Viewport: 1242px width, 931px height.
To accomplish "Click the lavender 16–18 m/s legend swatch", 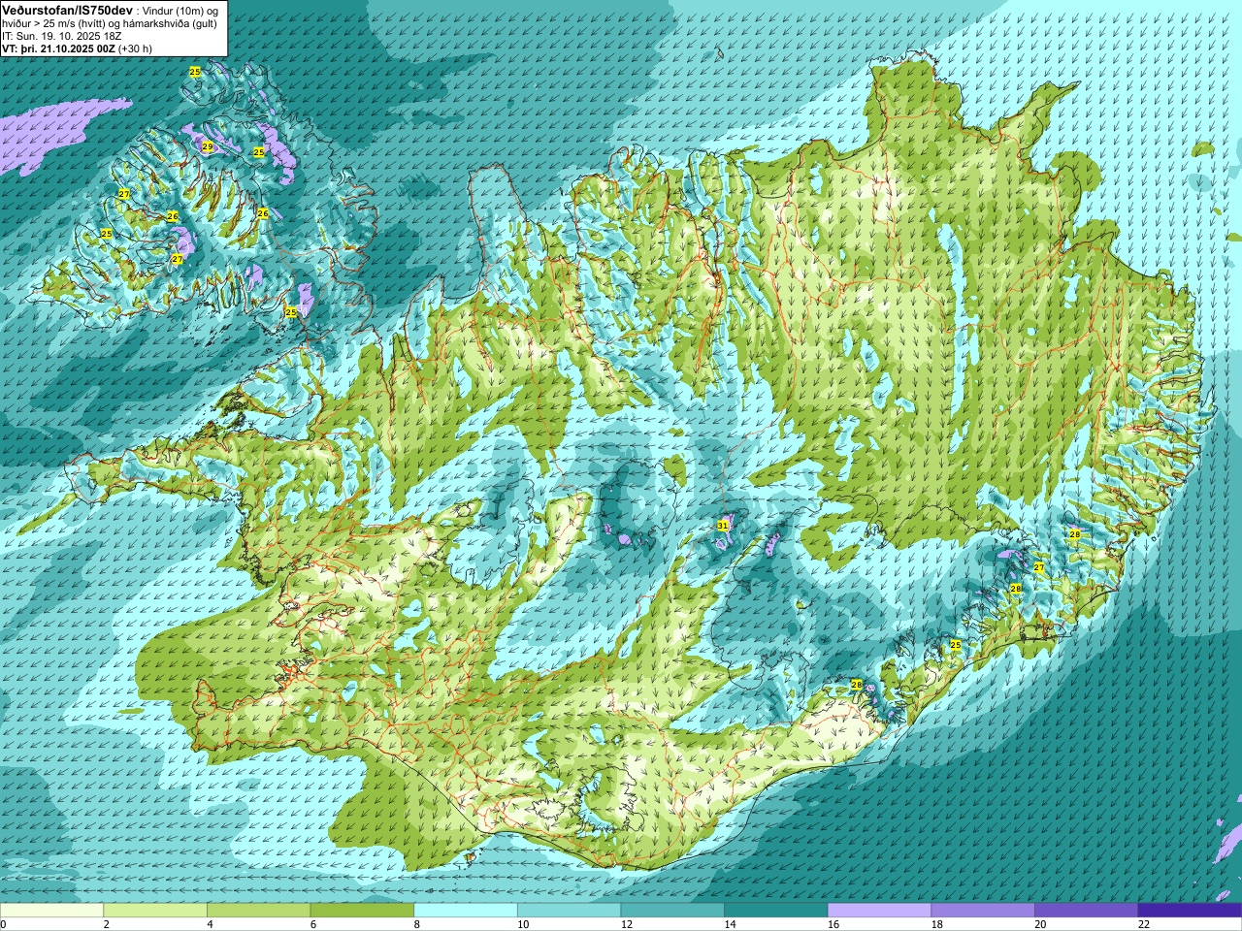I will (879, 911).
